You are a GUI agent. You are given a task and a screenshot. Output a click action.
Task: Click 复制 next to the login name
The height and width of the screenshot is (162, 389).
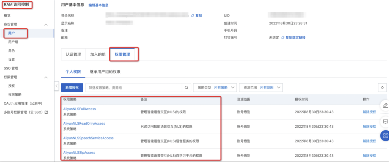click(199, 16)
